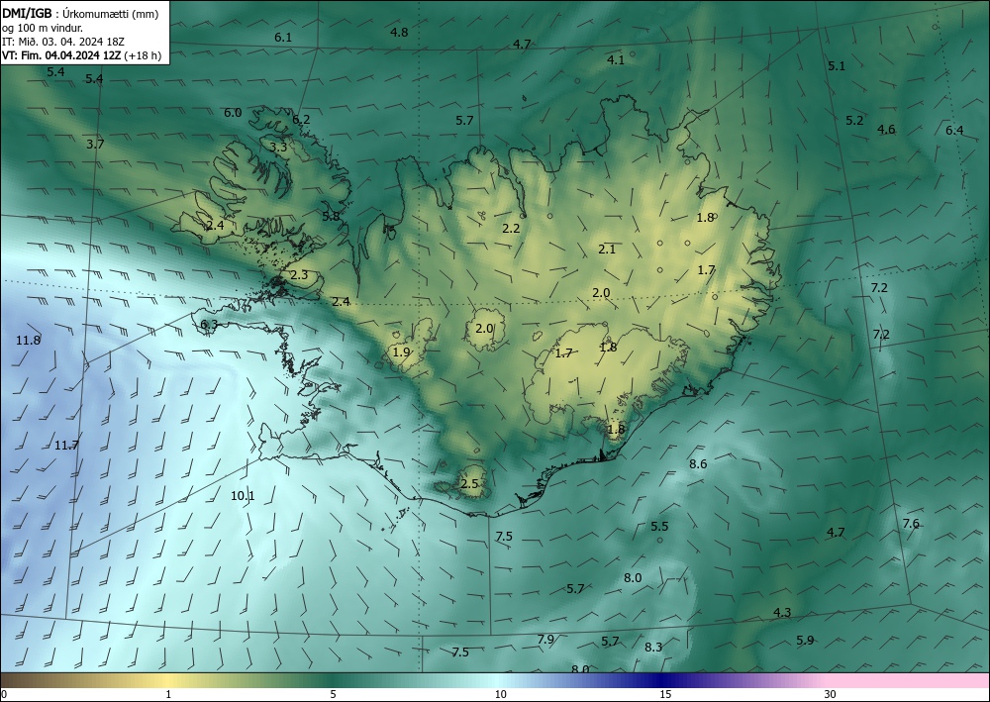Select the 4.1 value north of Iceland

(x=616, y=60)
